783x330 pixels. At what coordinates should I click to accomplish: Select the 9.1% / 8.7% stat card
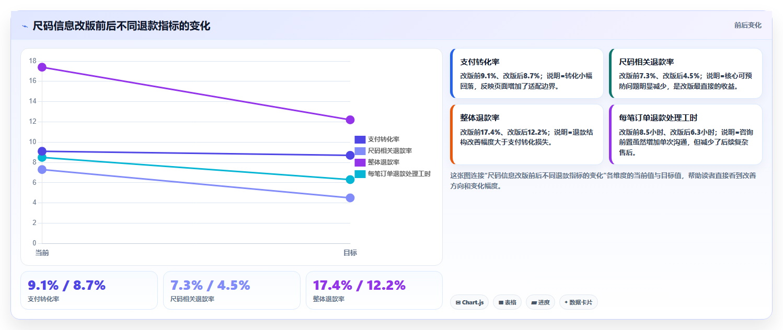[x=89, y=290]
